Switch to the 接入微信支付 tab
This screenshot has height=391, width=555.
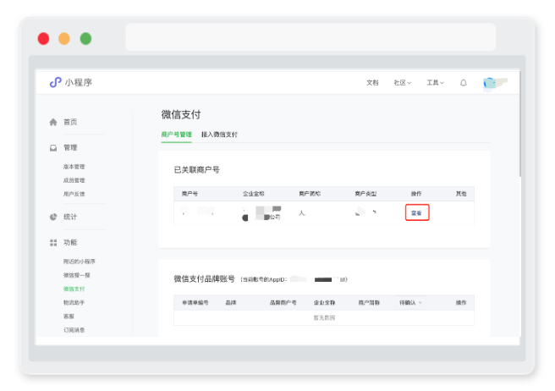tap(219, 135)
